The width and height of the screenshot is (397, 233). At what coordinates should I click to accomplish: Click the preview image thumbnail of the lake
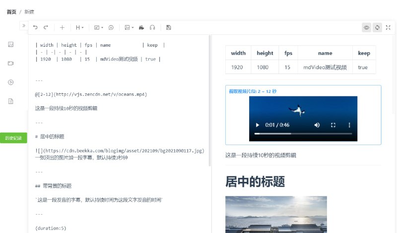(x=276, y=215)
